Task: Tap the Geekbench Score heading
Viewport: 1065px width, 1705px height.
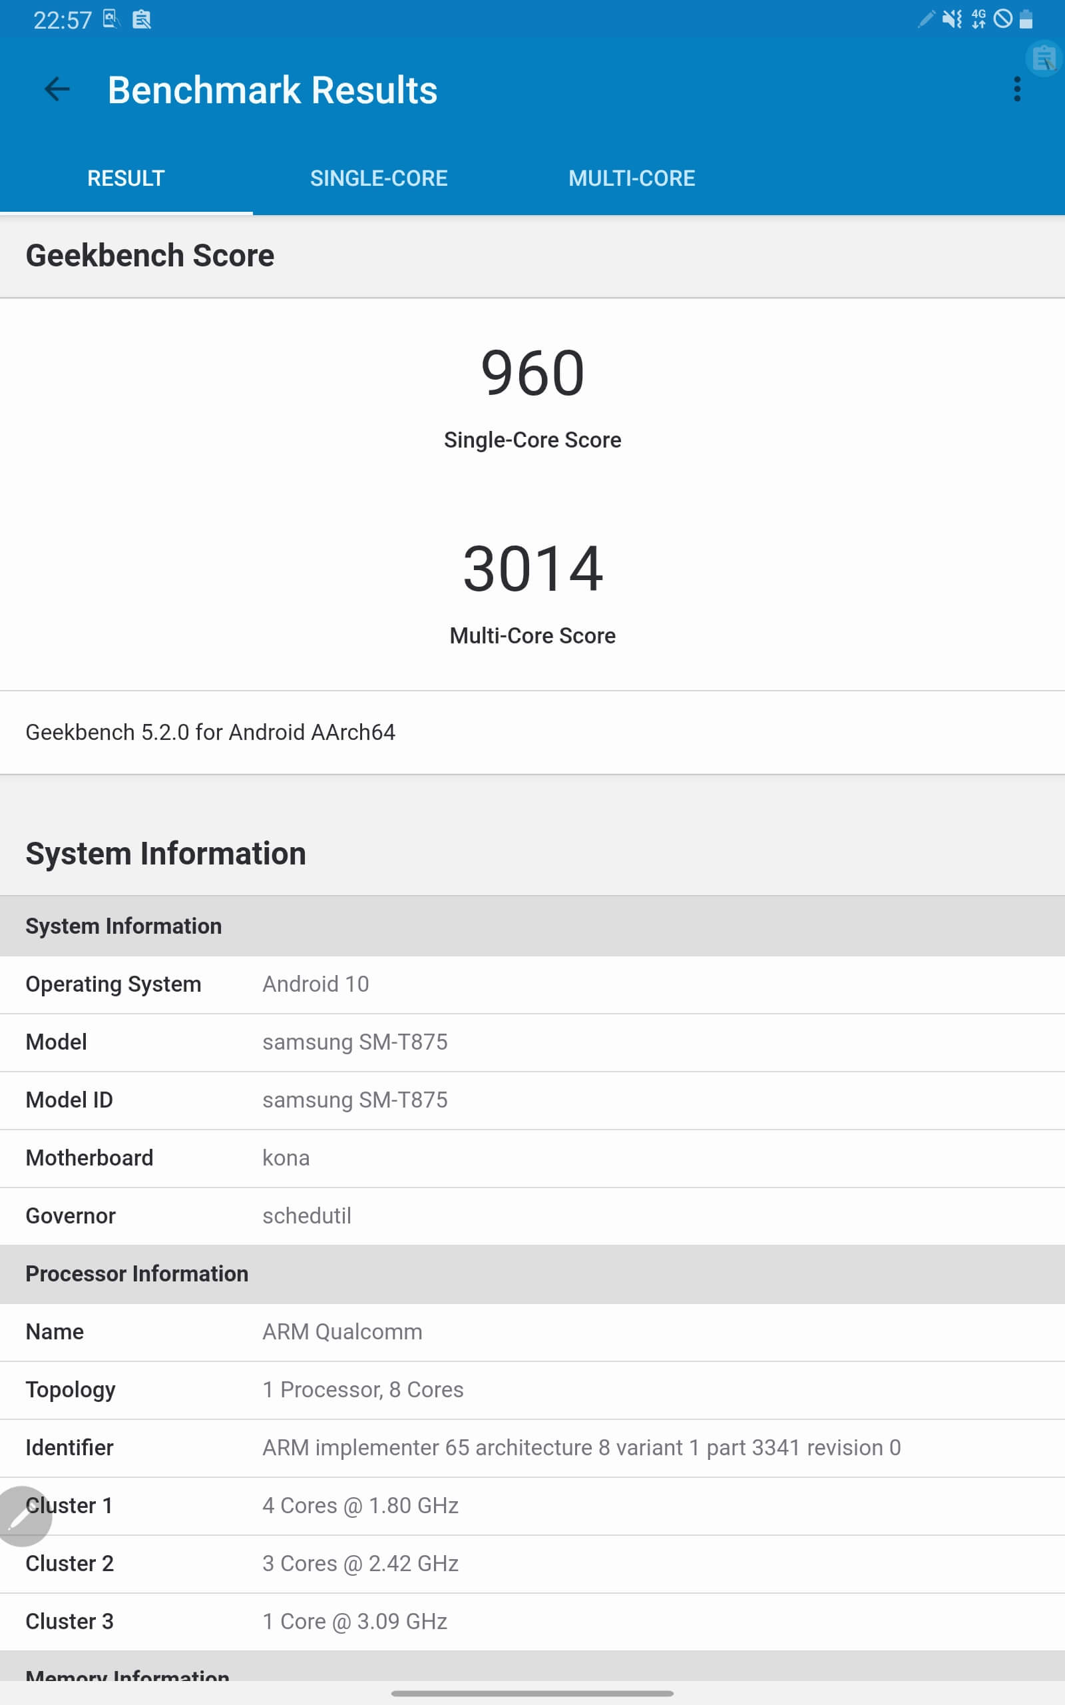Action: click(x=150, y=255)
